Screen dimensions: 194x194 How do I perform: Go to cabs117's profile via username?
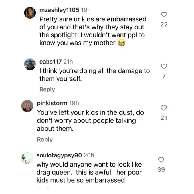(x=50, y=62)
